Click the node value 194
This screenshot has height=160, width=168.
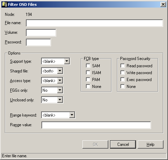[29, 14]
